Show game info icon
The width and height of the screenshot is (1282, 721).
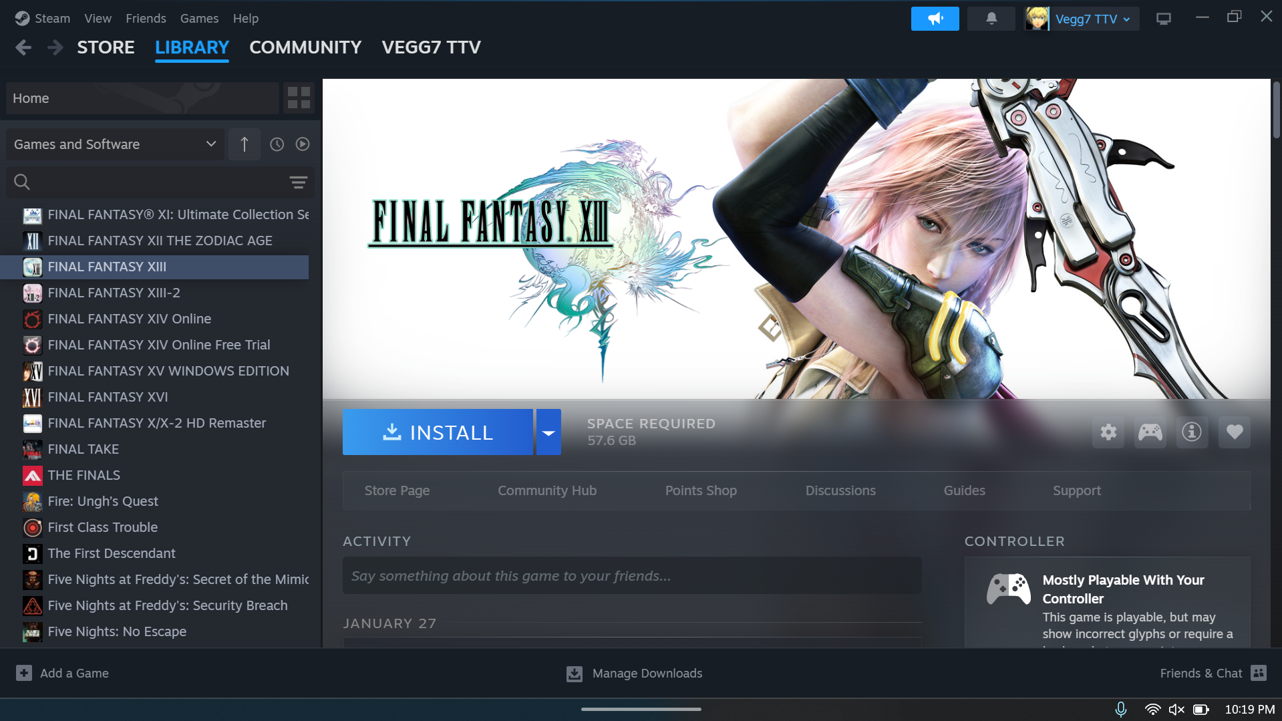pos(1192,432)
